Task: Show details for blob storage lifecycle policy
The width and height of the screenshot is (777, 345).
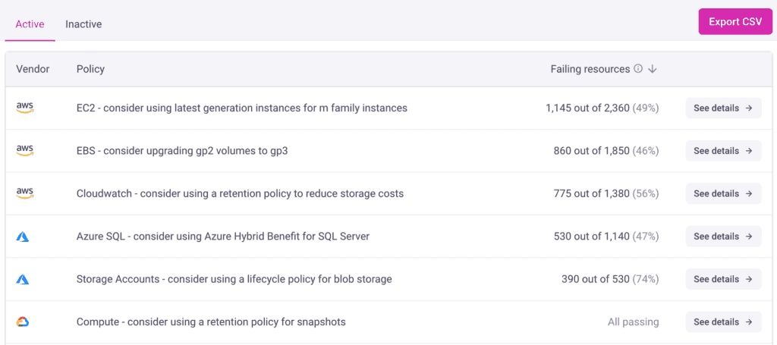Action: [722, 279]
